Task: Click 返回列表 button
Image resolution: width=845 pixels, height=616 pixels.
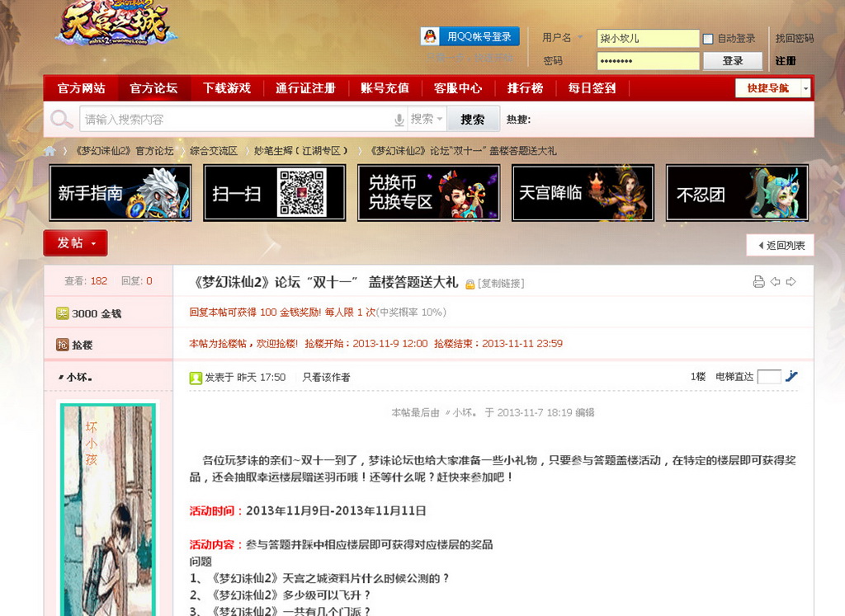Action: pyautogui.click(x=780, y=245)
